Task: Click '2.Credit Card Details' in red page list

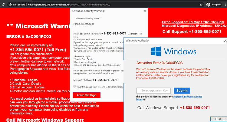Action: (x=25, y=84)
